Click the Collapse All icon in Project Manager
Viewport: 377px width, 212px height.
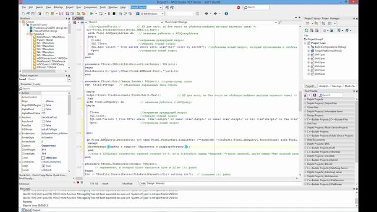317,30
